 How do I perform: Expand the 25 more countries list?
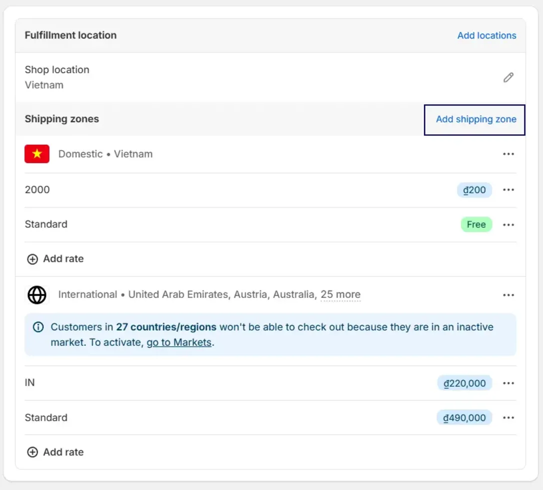pyautogui.click(x=340, y=294)
